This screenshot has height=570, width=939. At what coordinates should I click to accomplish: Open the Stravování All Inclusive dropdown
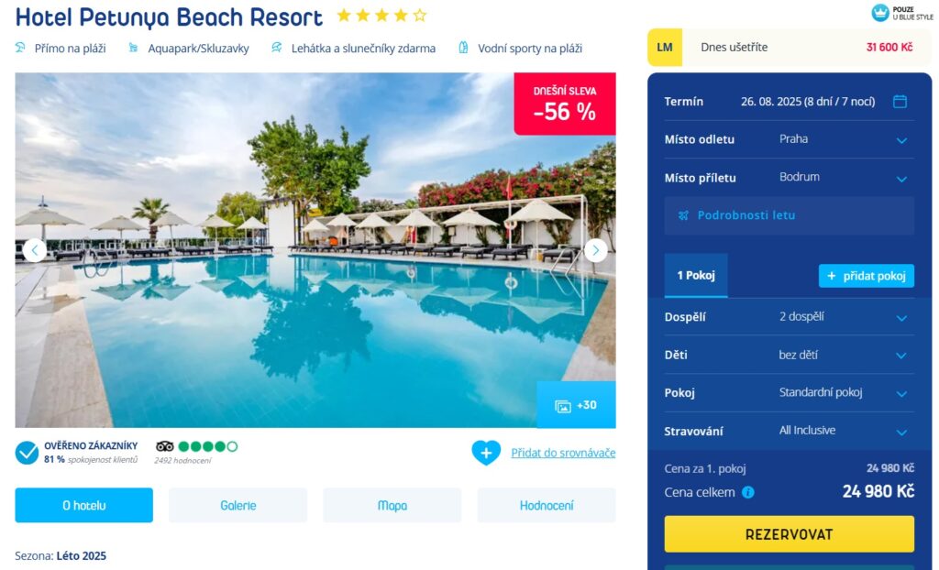pyautogui.click(x=789, y=431)
